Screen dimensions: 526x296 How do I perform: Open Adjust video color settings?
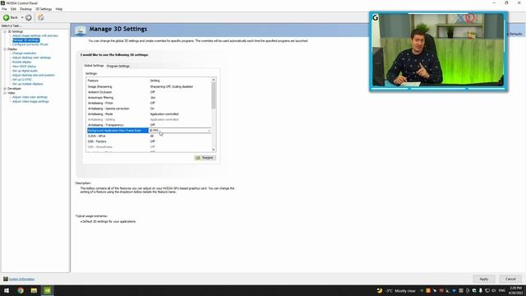click(30, 97)
